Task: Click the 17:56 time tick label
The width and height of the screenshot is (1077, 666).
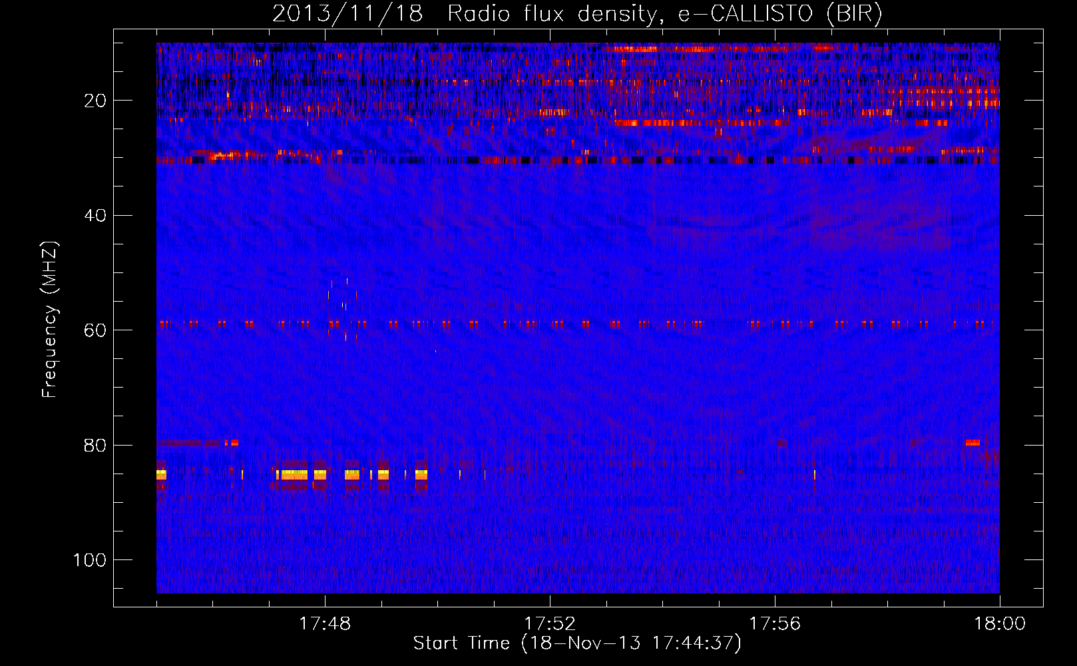Action: 775,624
